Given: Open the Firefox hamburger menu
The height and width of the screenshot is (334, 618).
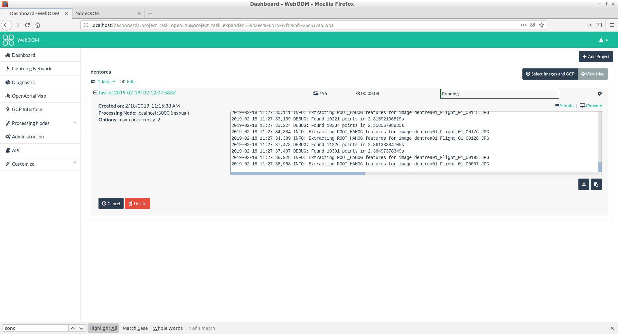Looking at the screenshot, I should click(x=612, y=25).
